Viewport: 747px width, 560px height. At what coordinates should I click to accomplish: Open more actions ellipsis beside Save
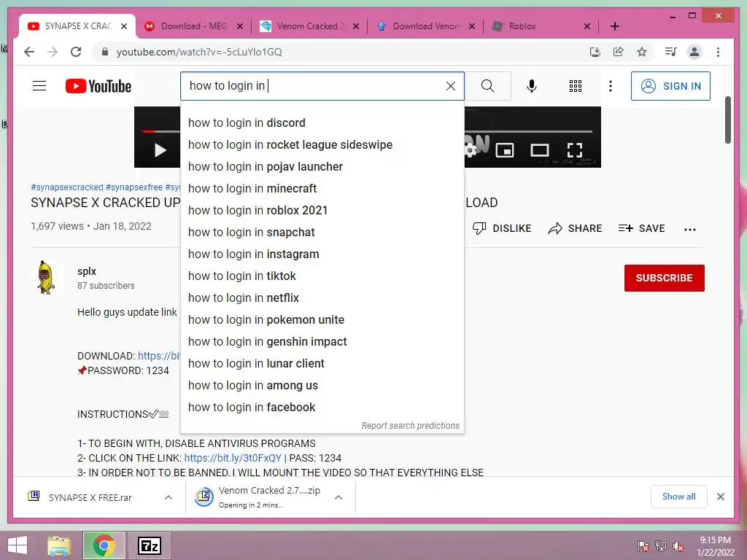pos(690,229)
